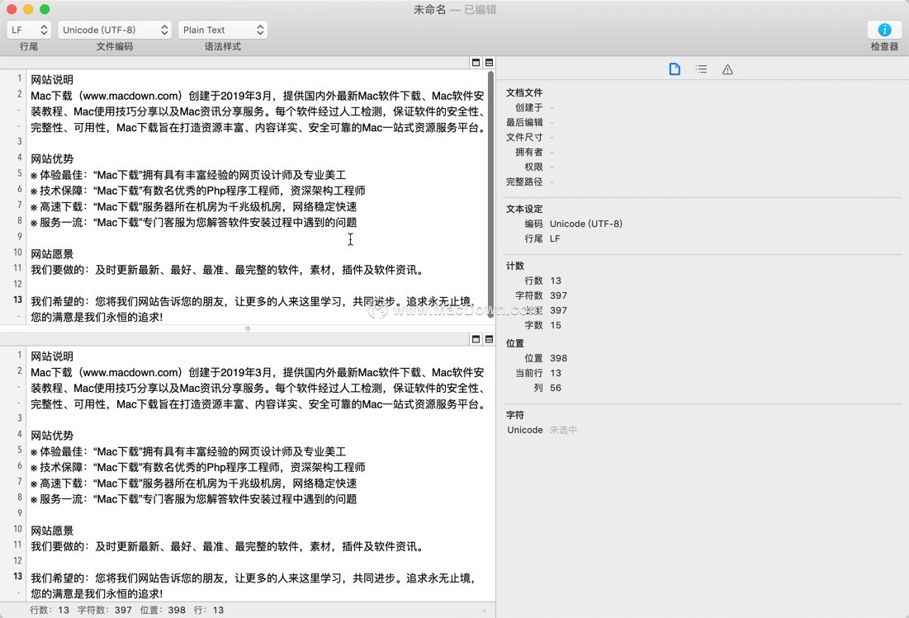Click the 高速下载 line in the upper pane
This screenshot has width=909, height=618.
194,207
